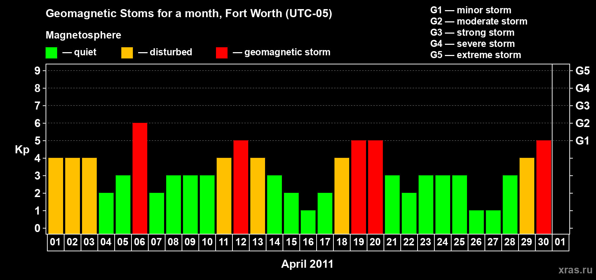The height and width of the screenshot is (280, 596).
Task: Click the orange bar for day 11
Action: tap(224, 196)
